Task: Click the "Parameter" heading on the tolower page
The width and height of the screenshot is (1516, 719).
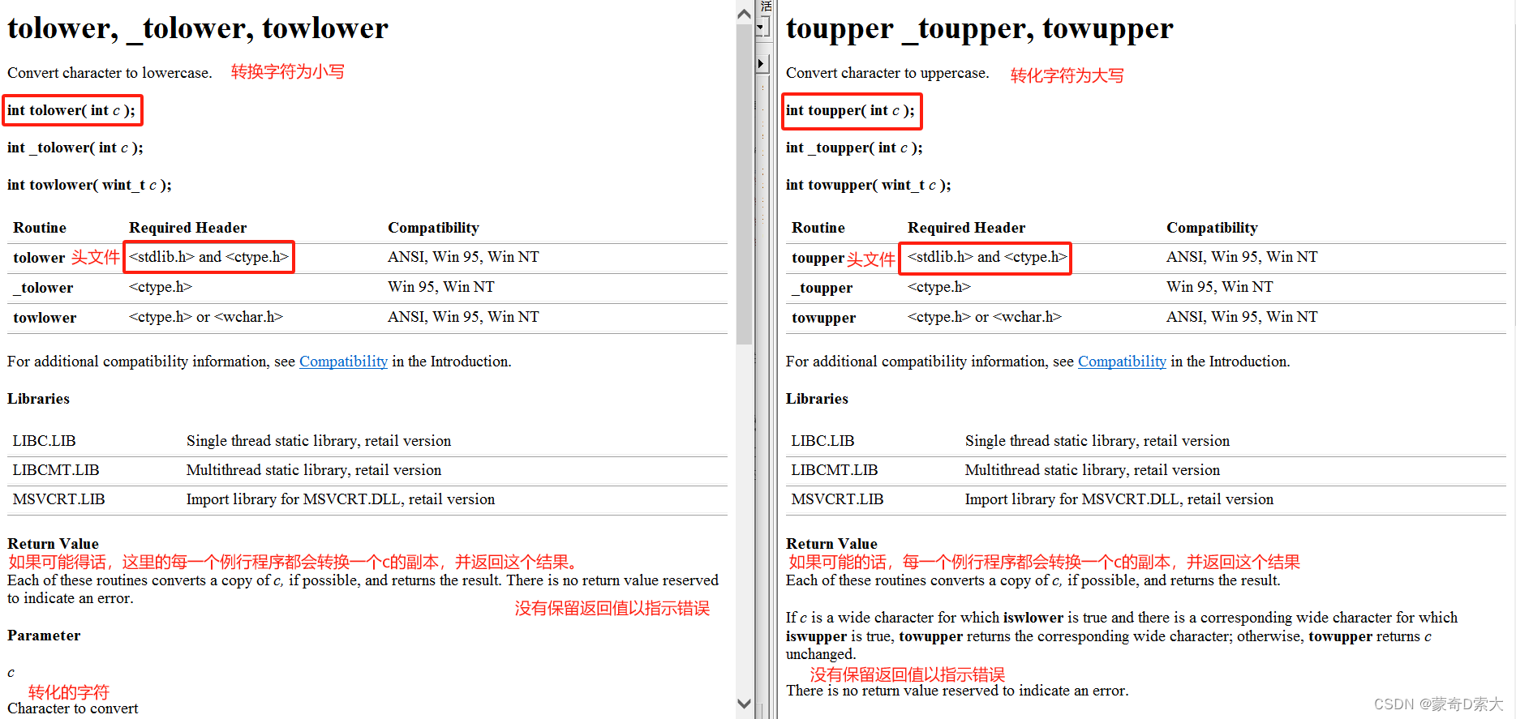Action: (44, 636)
